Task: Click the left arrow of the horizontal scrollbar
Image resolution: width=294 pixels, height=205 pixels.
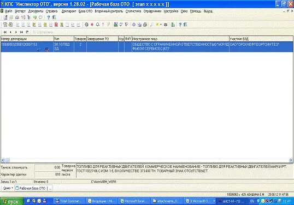Action: [3, 160]
